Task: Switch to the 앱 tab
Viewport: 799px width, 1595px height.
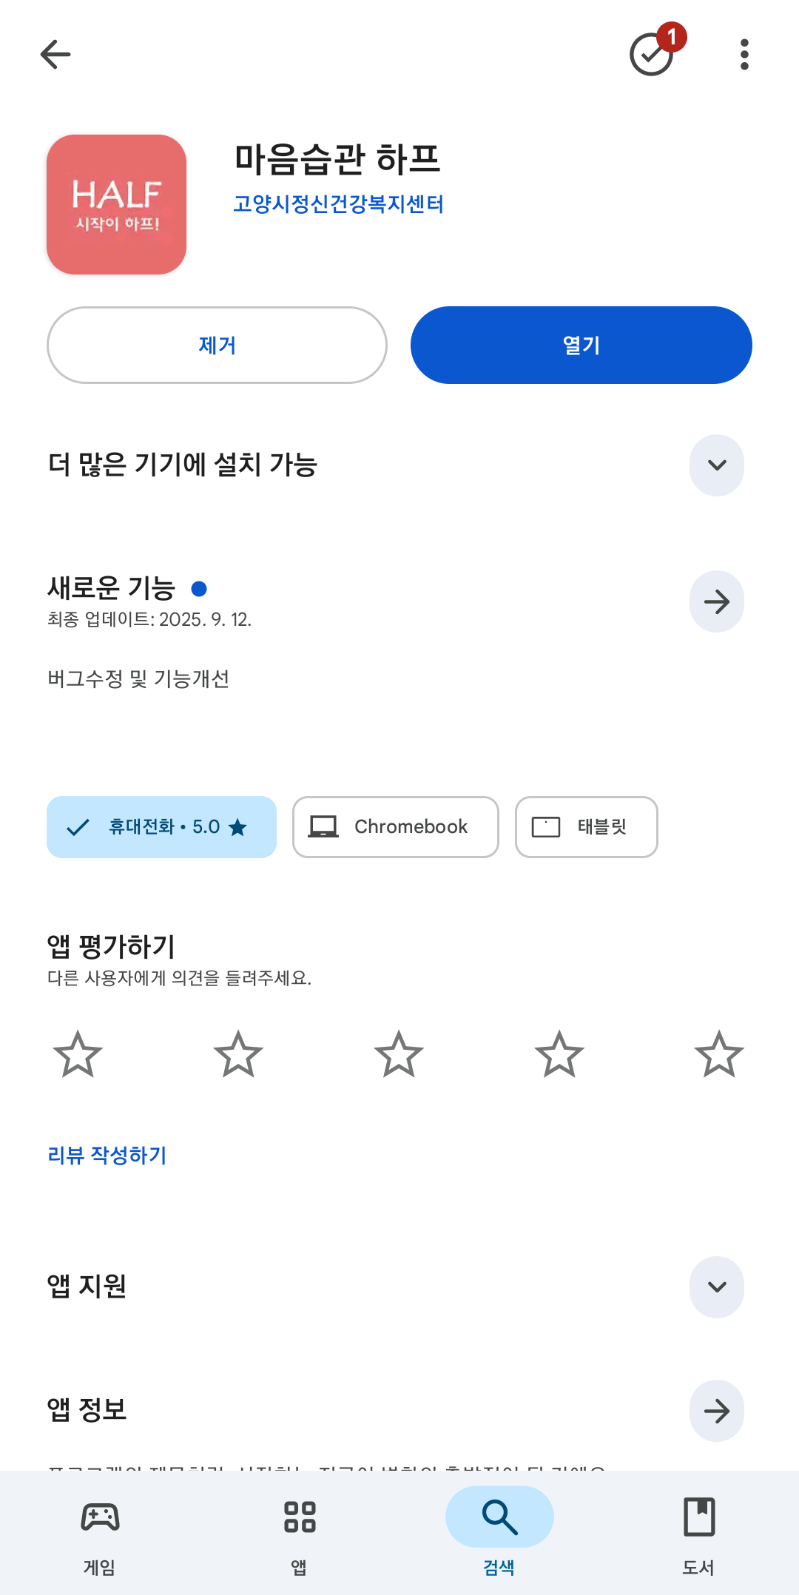Action: (300, 1533)
